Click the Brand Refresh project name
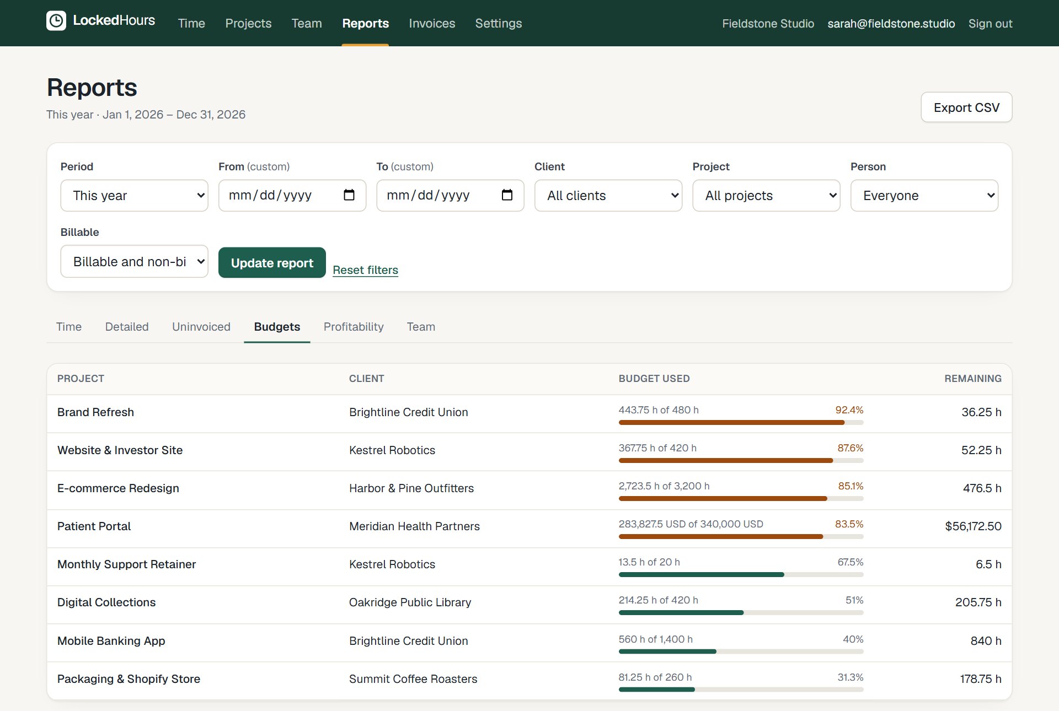Screen dimensions: 1059x711 click(95, 412)
